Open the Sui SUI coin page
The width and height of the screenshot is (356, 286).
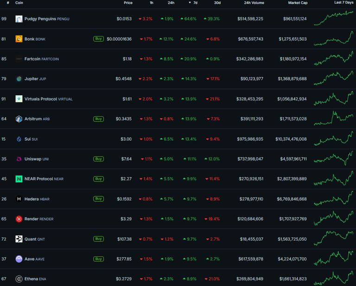coord(31,139)
